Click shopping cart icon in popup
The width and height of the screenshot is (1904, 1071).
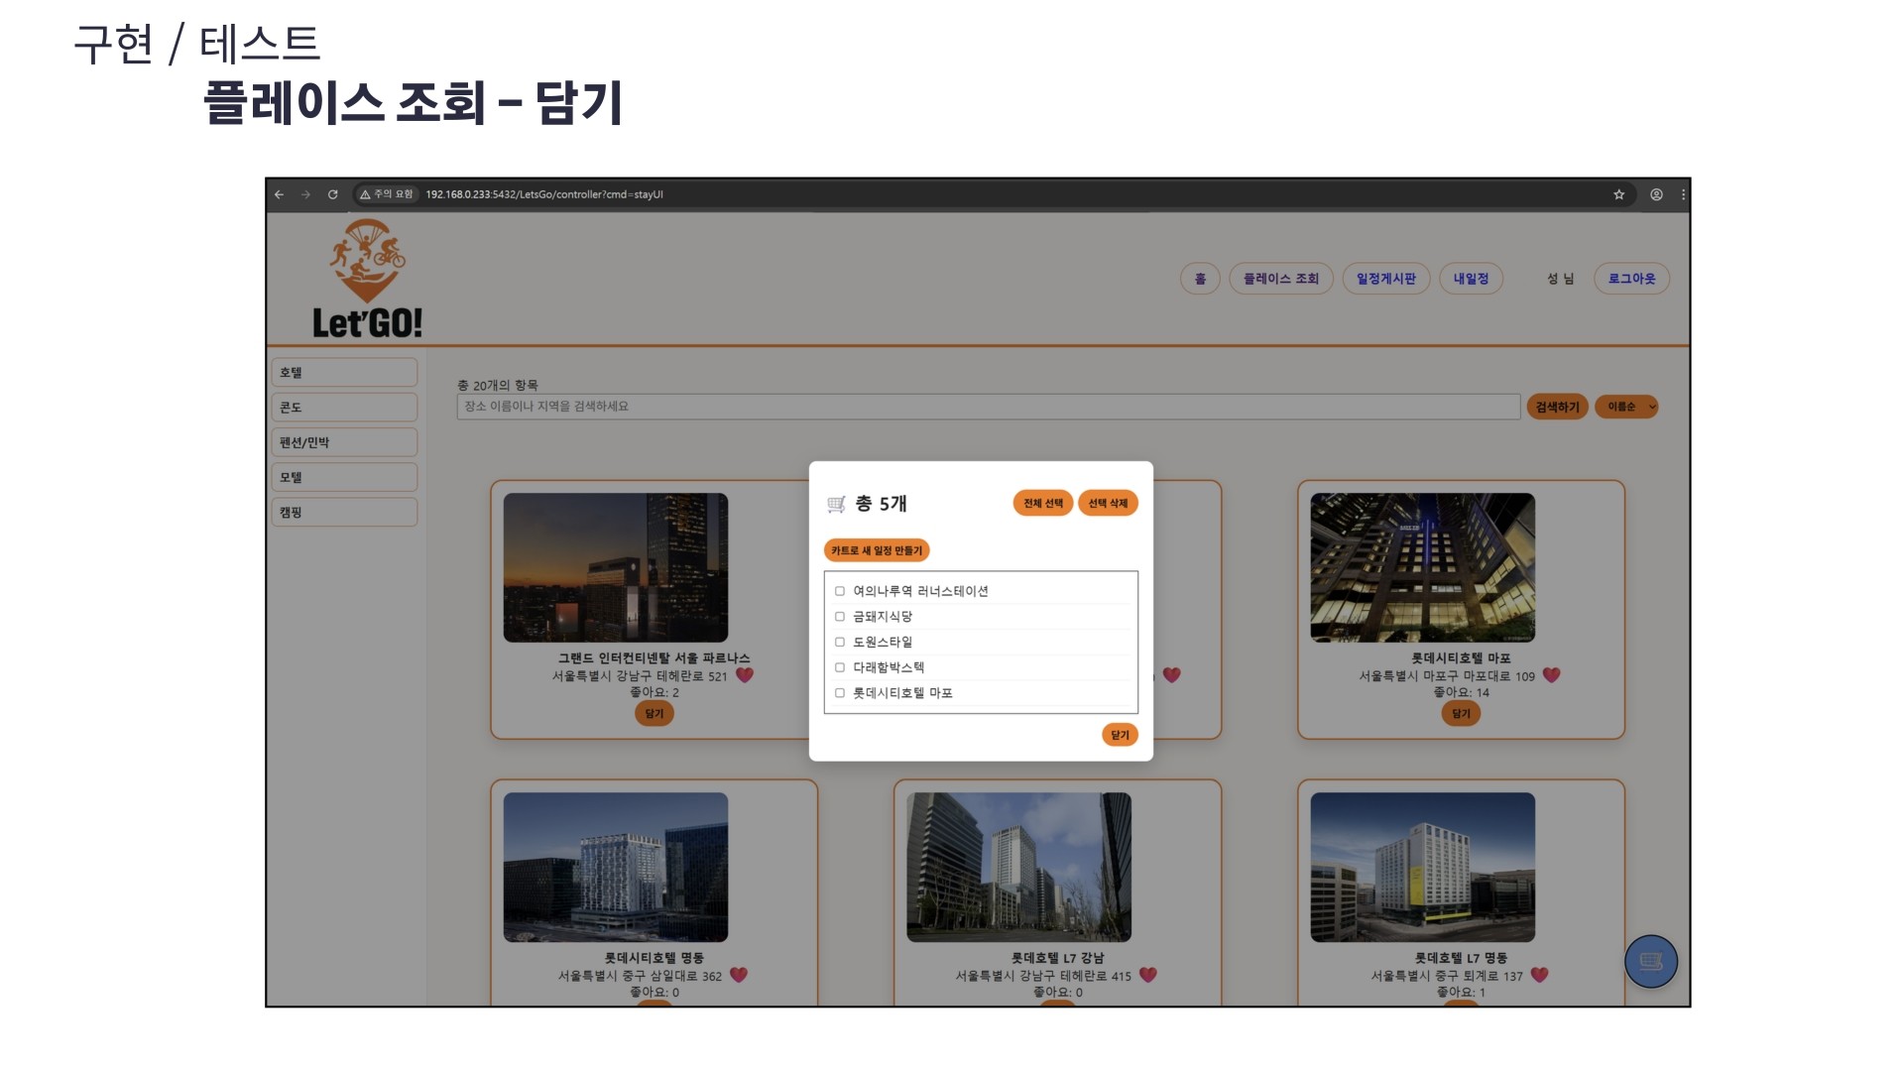click(836, 504)
